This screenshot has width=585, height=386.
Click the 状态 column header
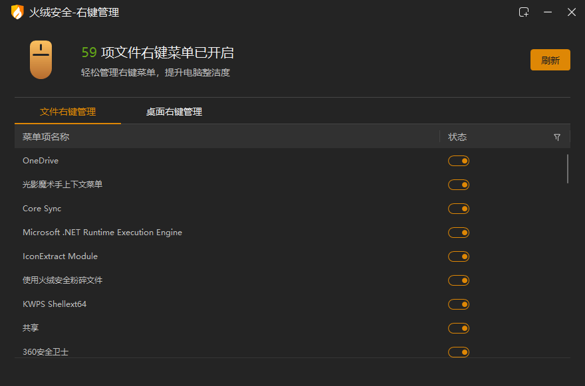click(x=457, y=137)
